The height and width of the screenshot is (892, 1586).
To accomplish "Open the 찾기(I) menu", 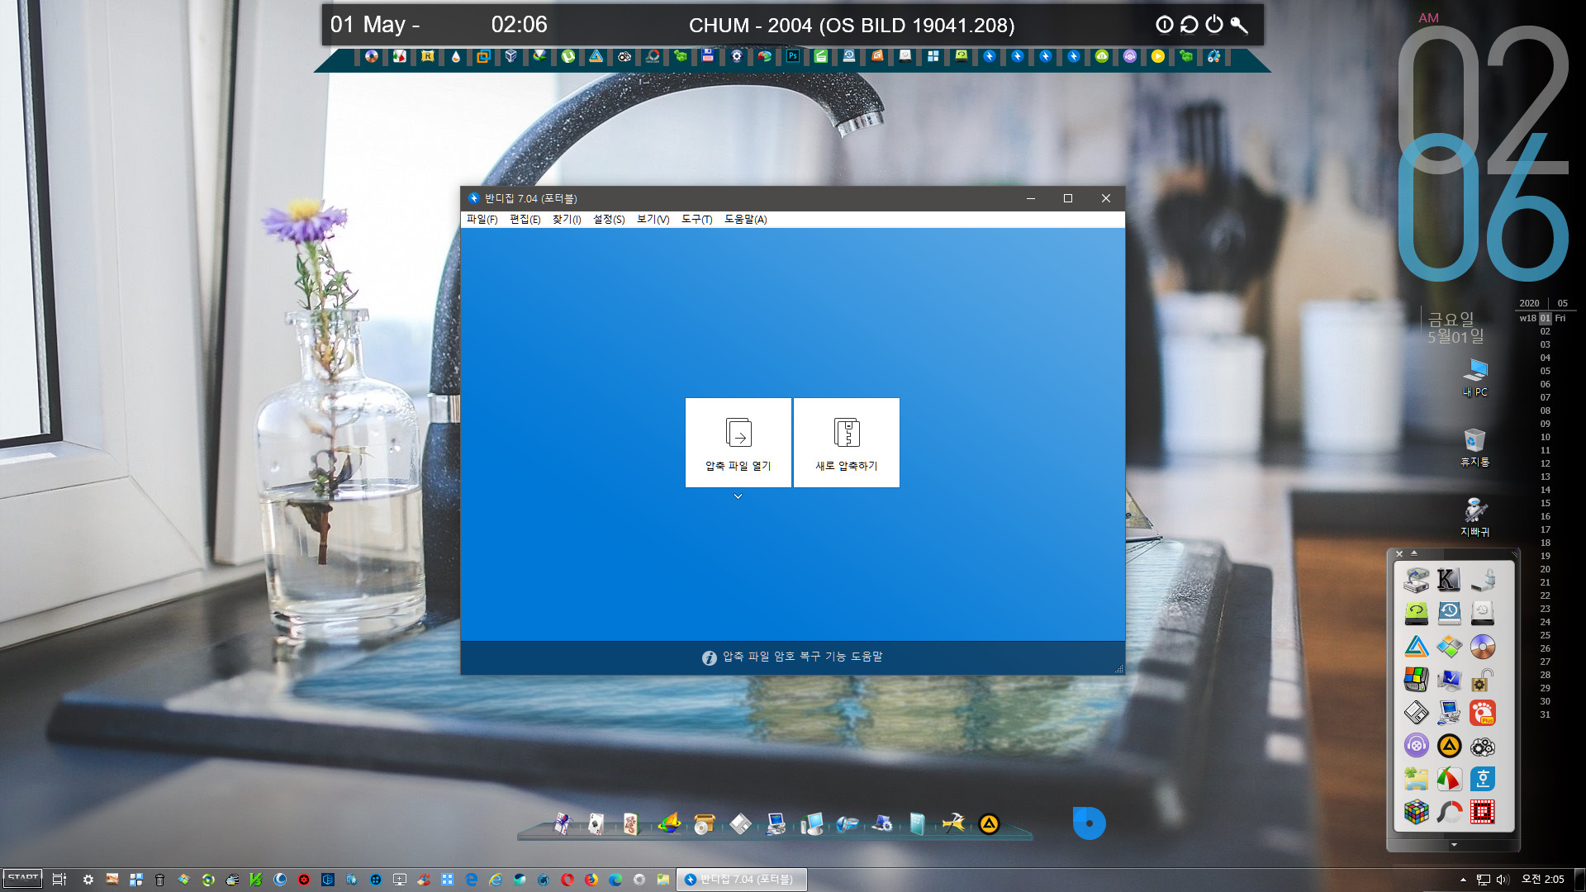I will tap(567, 220).
